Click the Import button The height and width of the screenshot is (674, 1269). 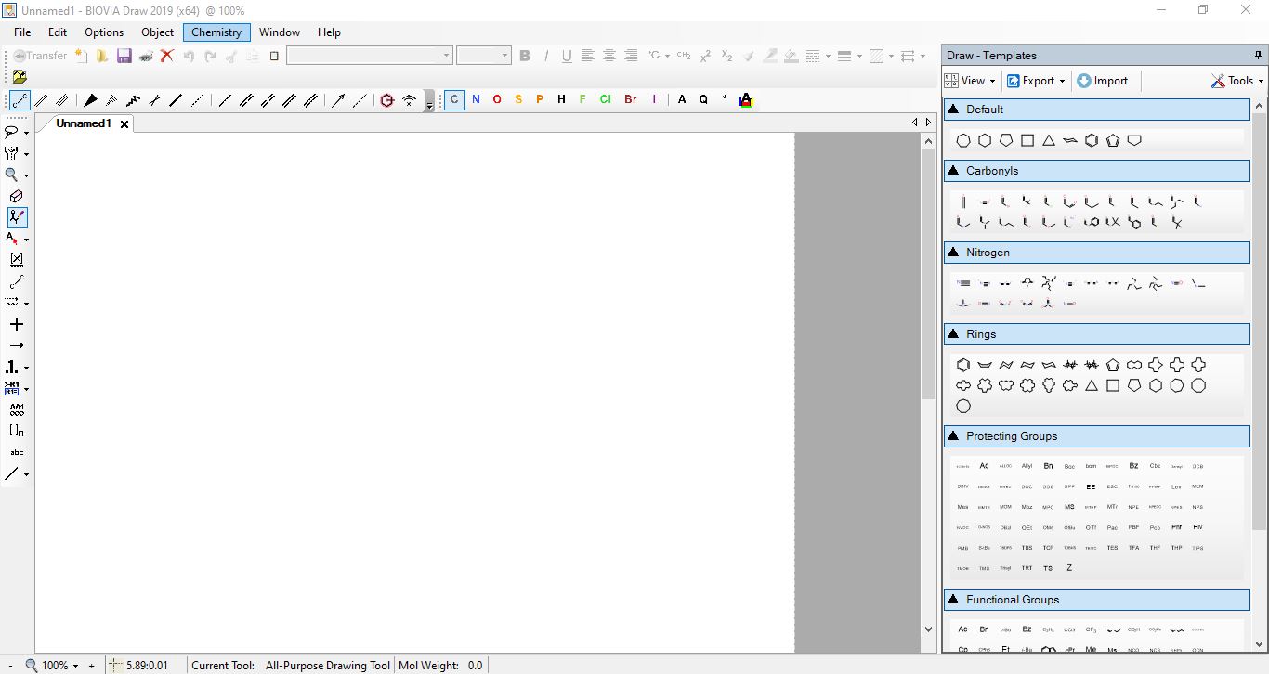point(1103,81)
